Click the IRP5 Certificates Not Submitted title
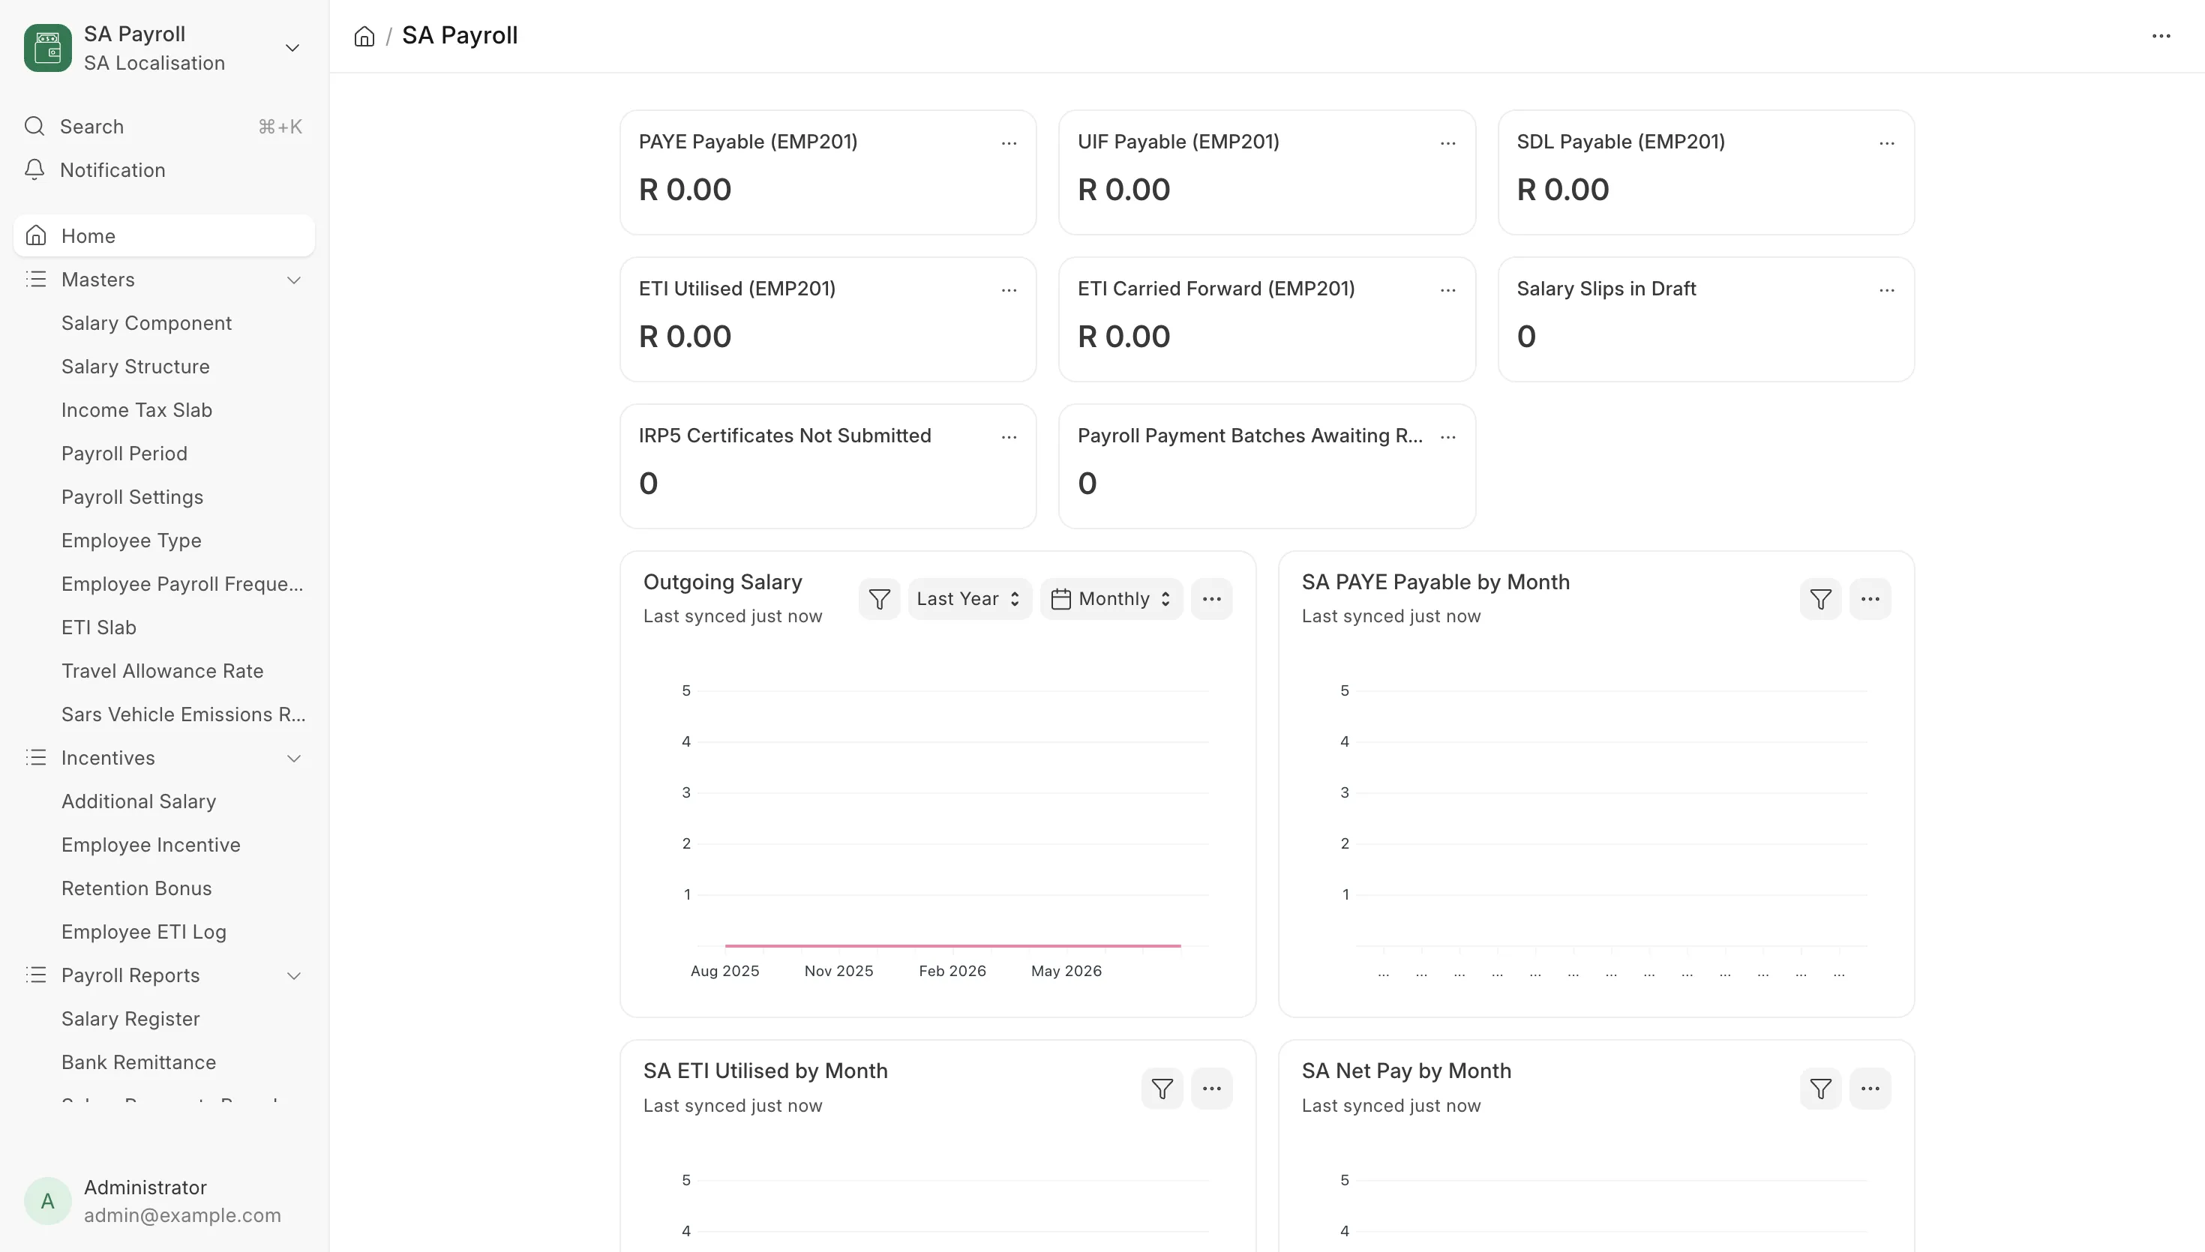2205x1252 pixels. click(785, 436)
